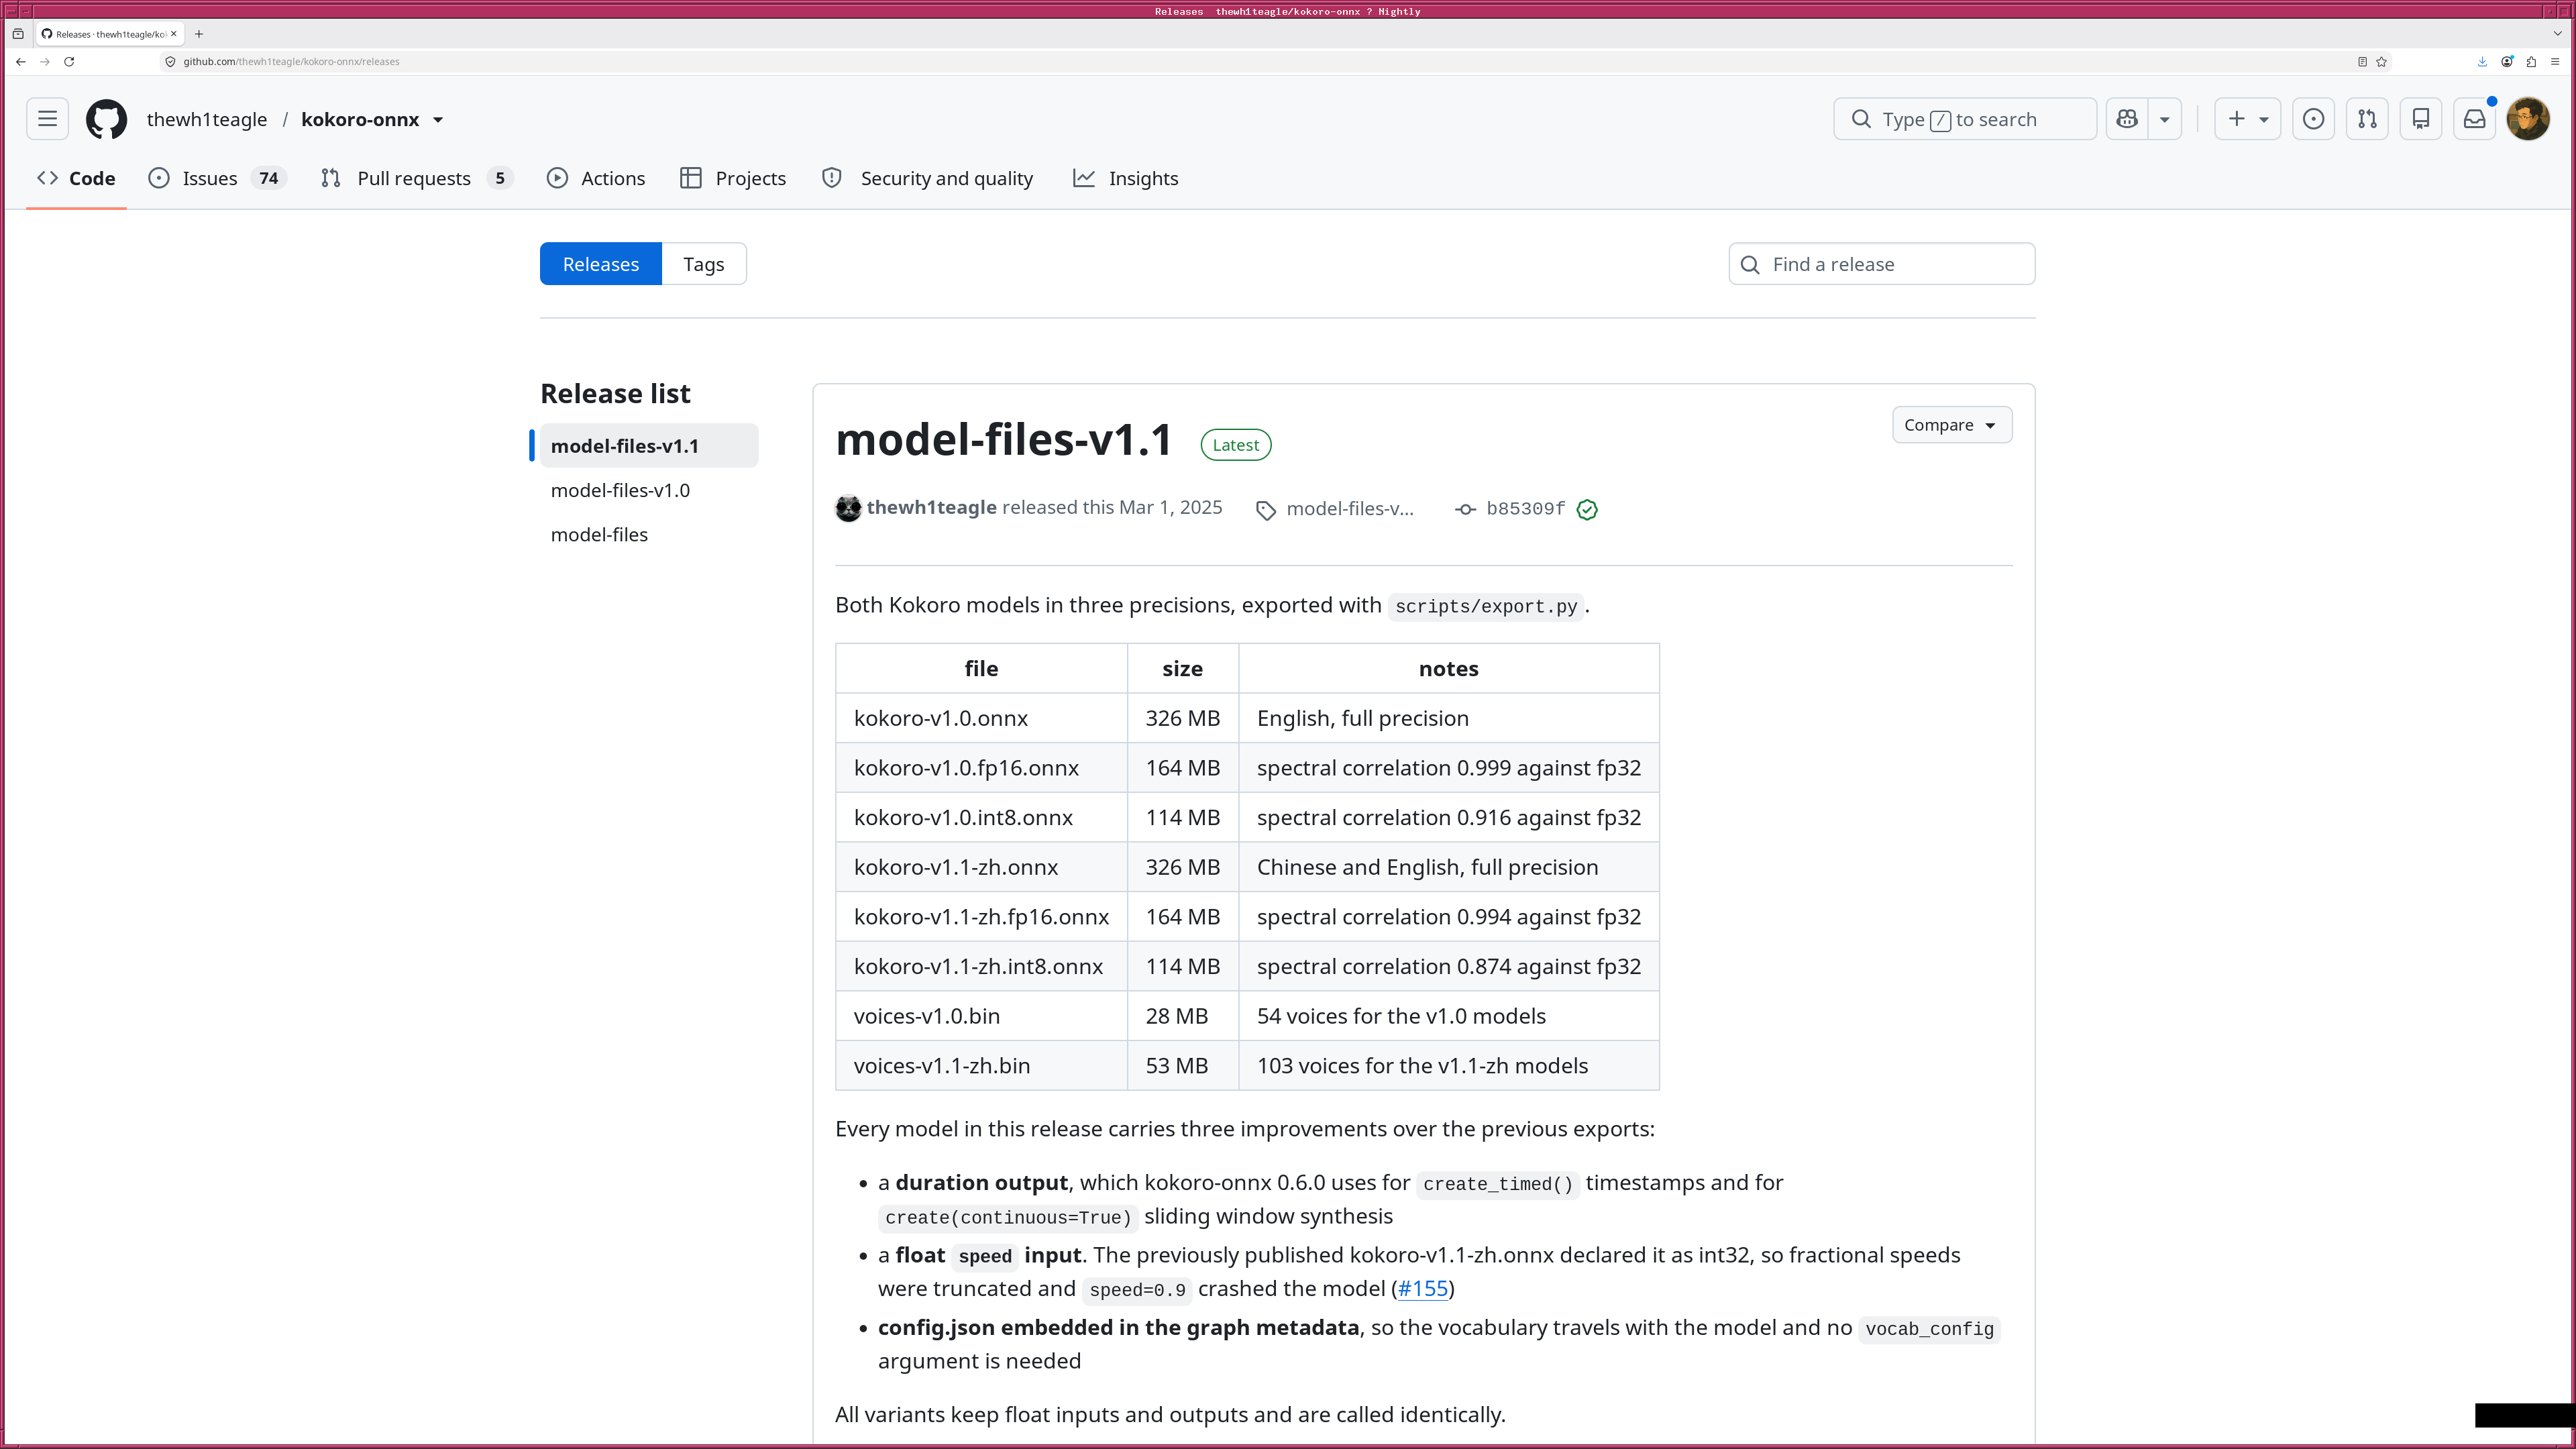Switch to the Code tab

pos(76,178)
